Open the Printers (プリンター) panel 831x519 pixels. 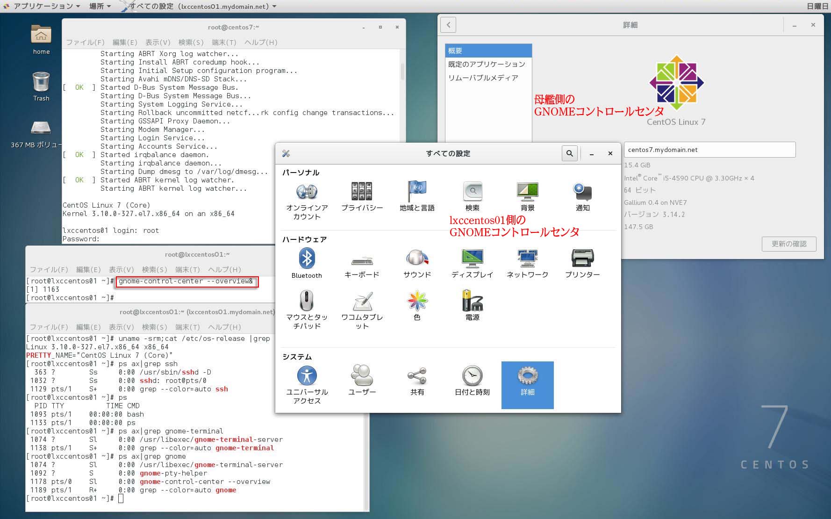(x=582, y=264)
